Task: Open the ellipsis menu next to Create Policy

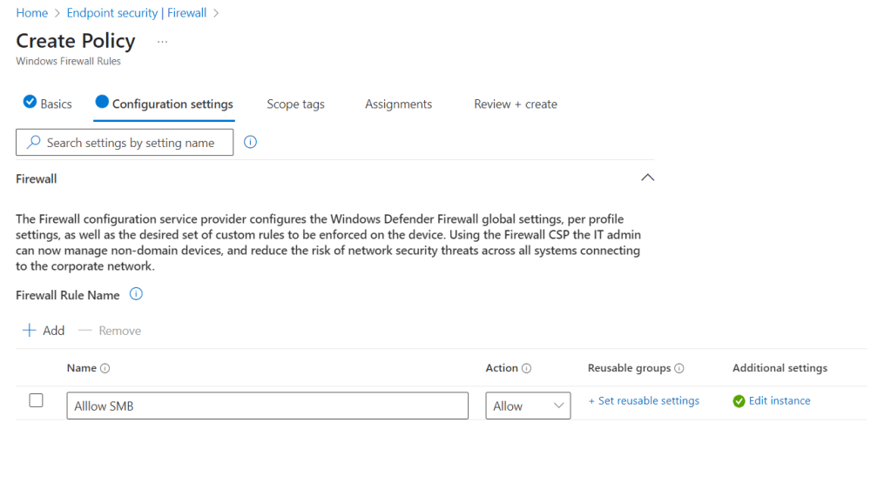Action: pos(162,42)
